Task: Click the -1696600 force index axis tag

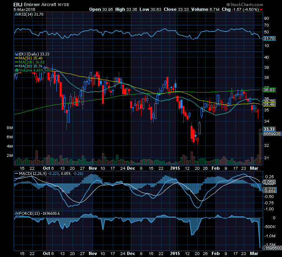Action: [272, 248]
